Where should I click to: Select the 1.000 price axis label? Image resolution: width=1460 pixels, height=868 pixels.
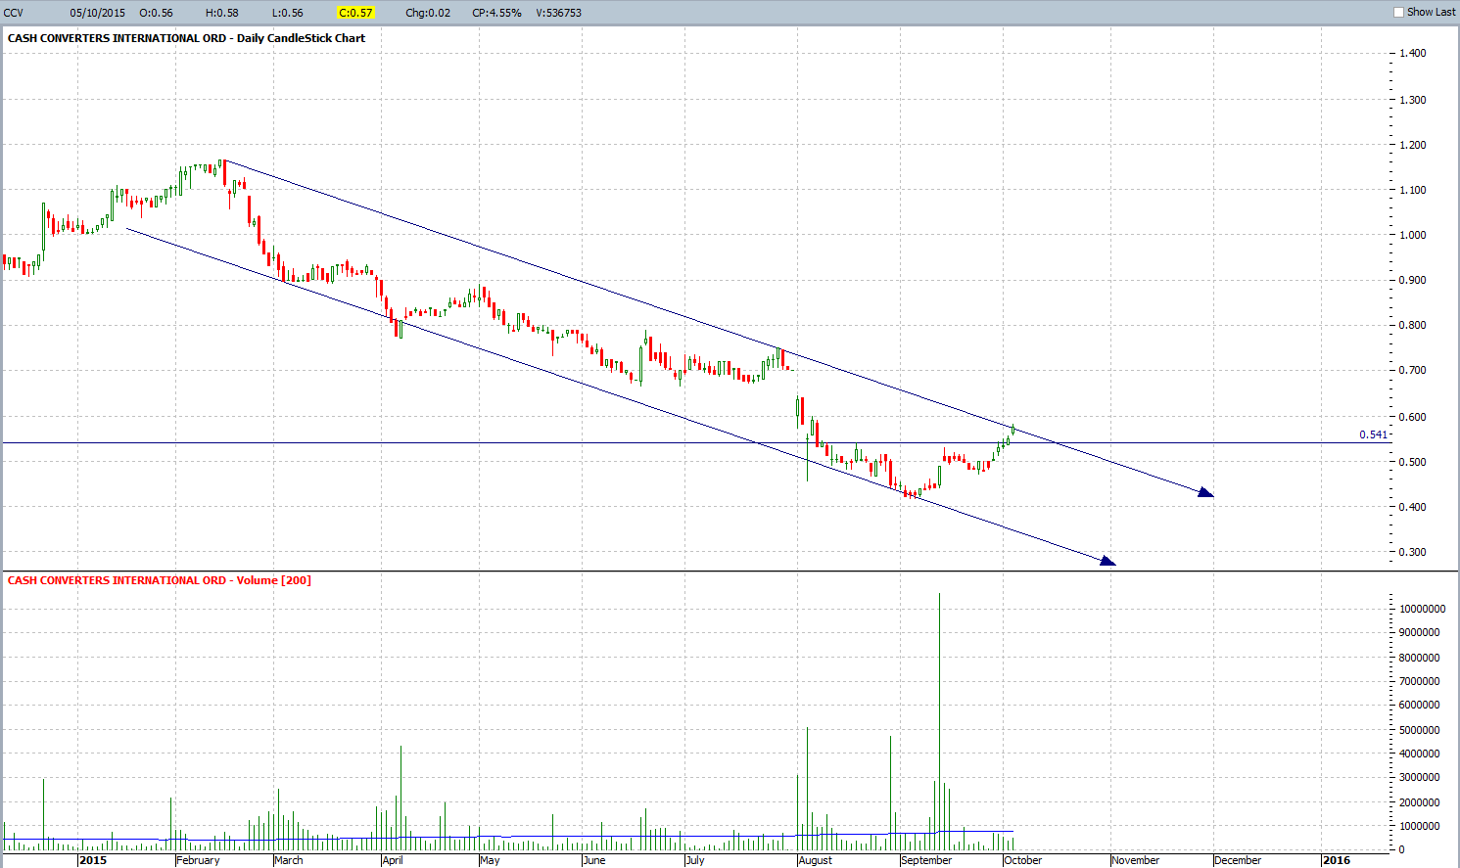pos(1412,235)
